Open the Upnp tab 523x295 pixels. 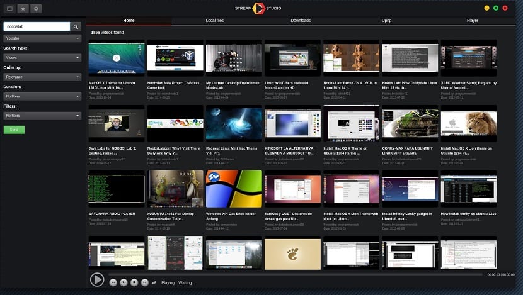pyautogui.click(x=387, y=21)
